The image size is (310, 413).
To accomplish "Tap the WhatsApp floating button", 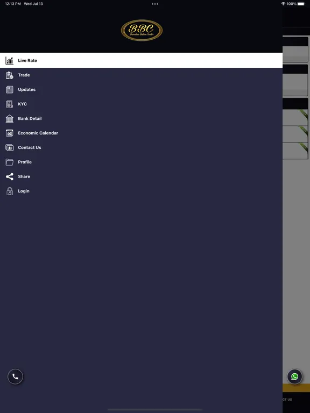I will pos(295,376).
